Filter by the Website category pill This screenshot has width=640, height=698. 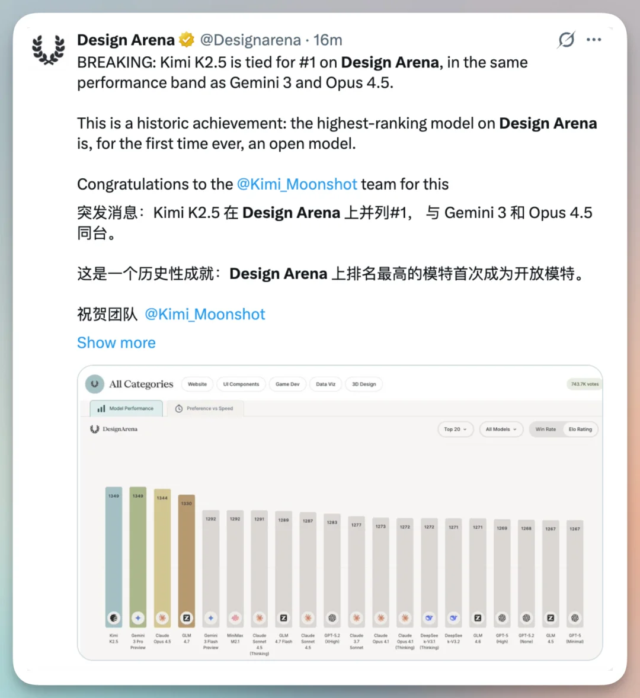click(x=197, y=384)
